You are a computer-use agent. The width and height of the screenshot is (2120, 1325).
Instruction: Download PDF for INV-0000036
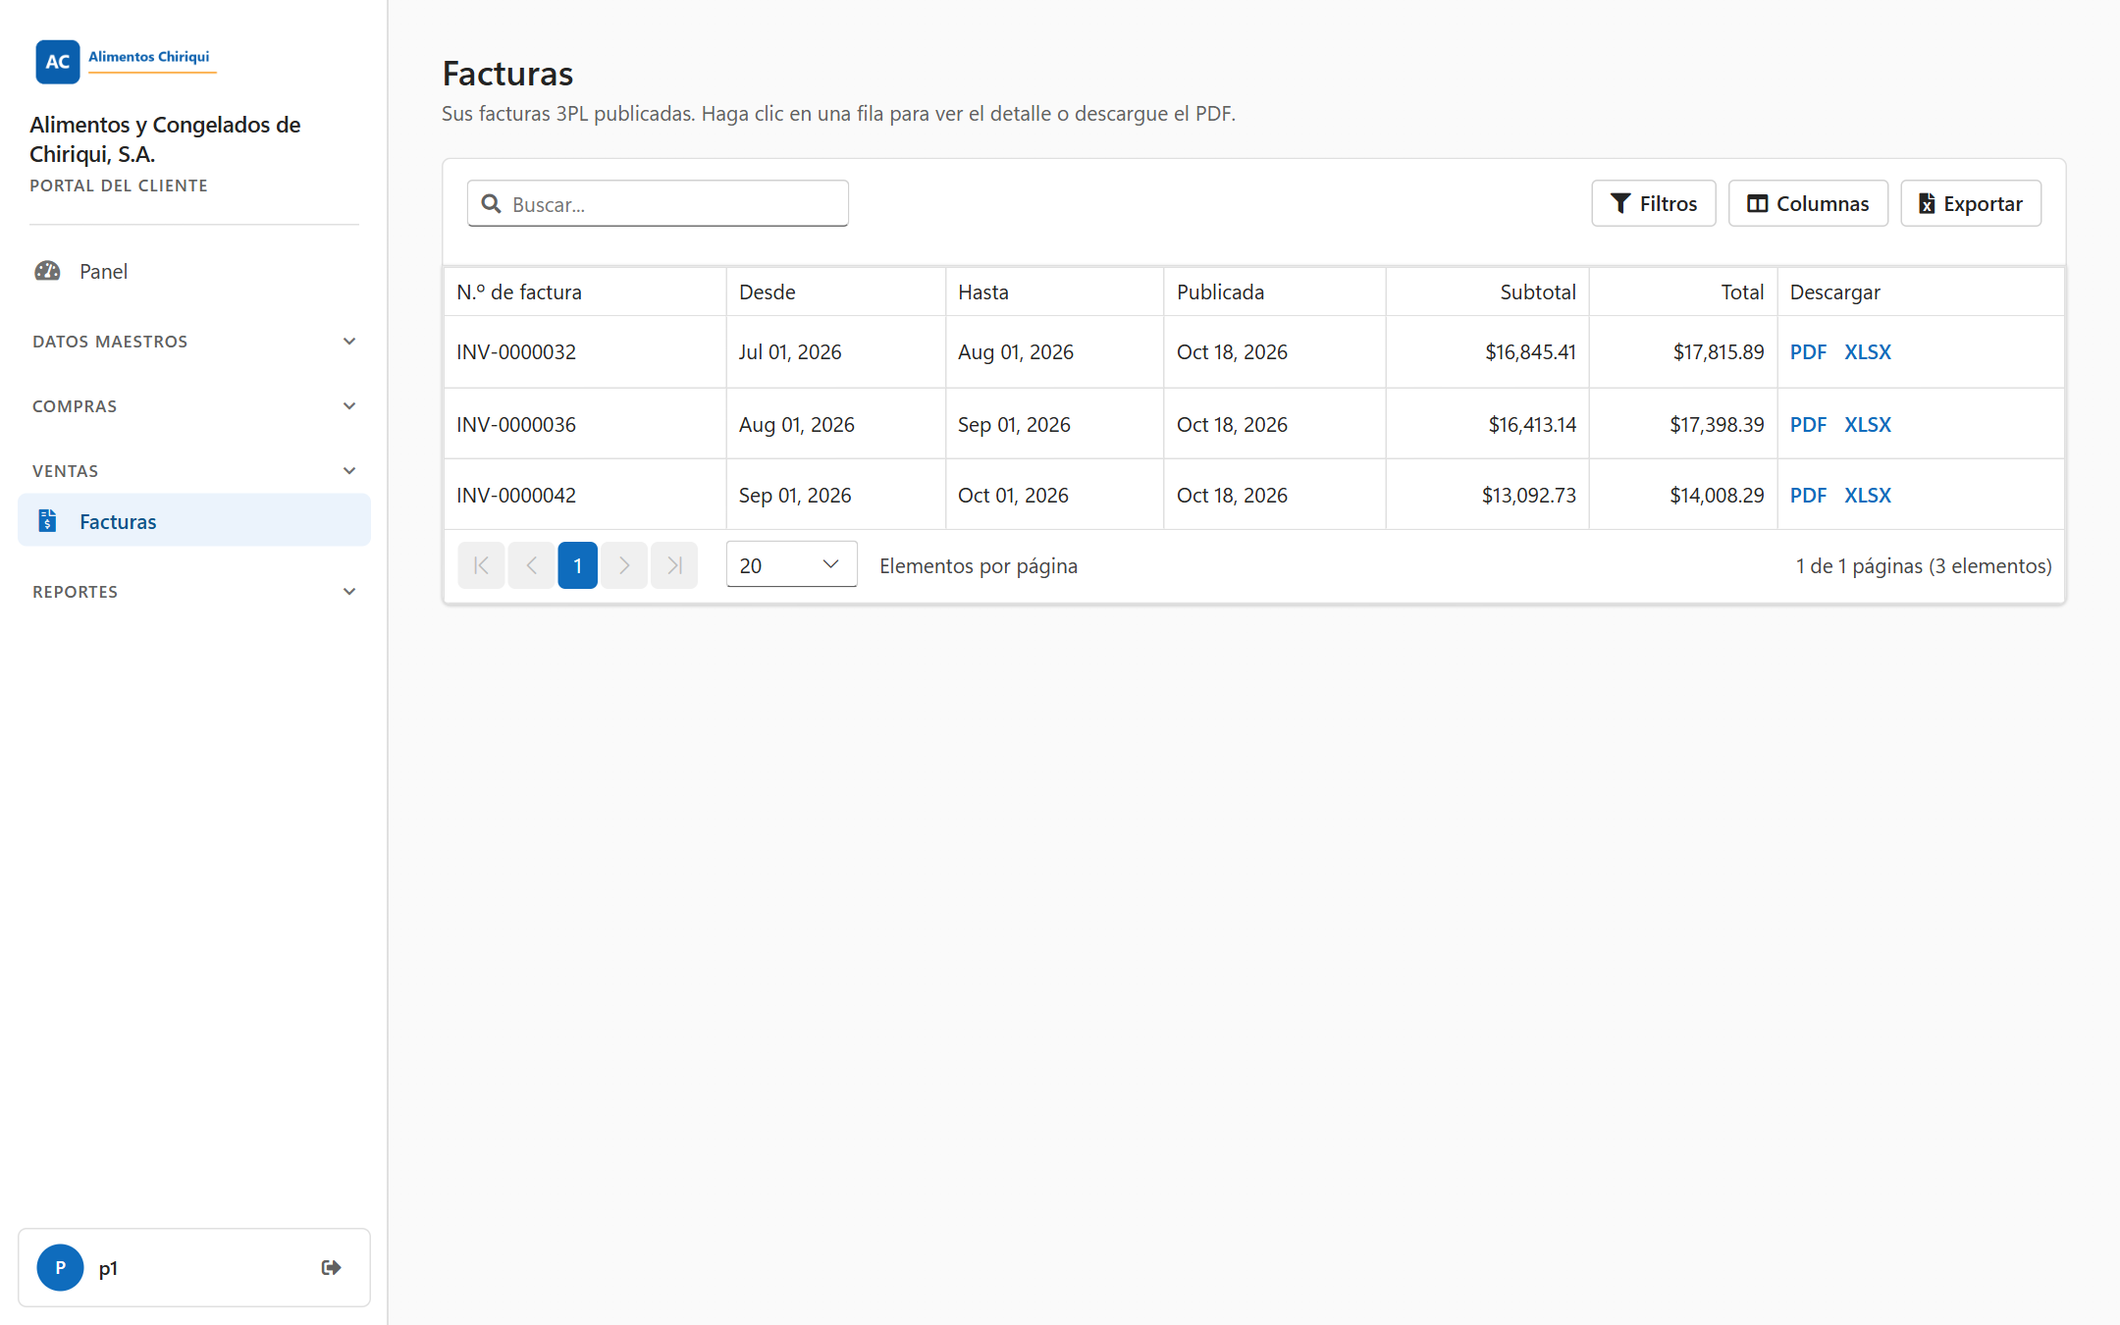point(1808,424)
